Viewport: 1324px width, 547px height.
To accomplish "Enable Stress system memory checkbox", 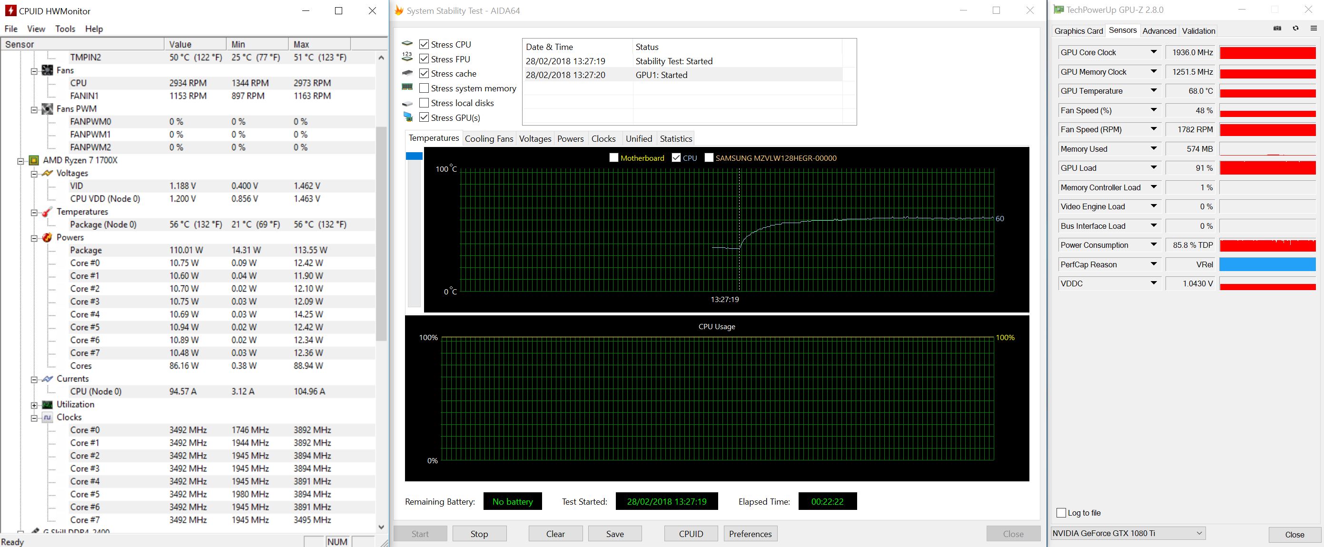I will point(424,88).
